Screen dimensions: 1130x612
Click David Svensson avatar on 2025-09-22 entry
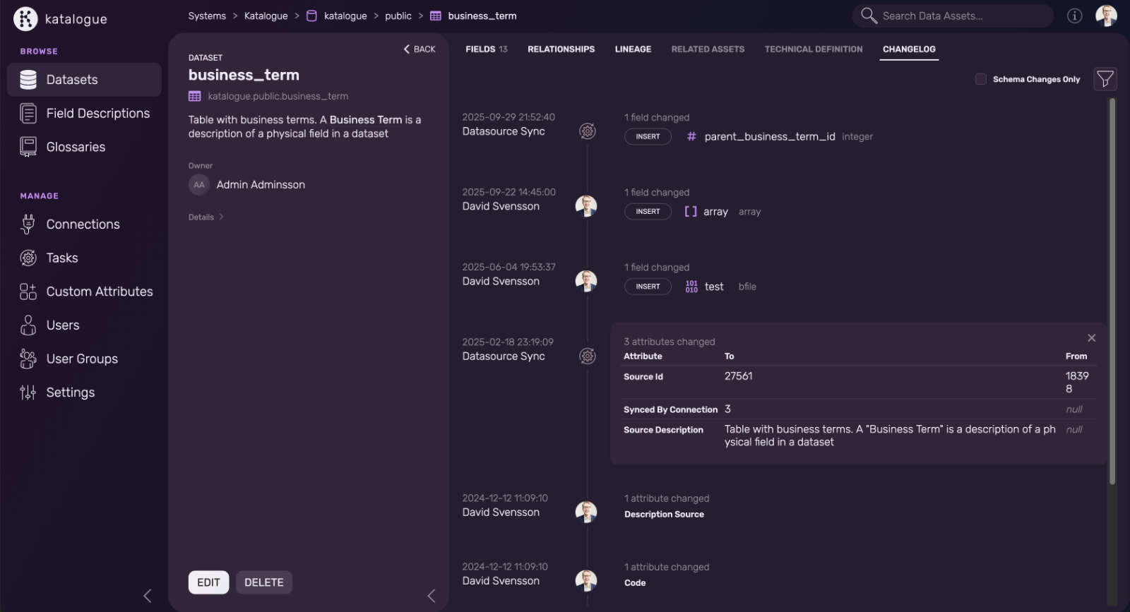586,206
